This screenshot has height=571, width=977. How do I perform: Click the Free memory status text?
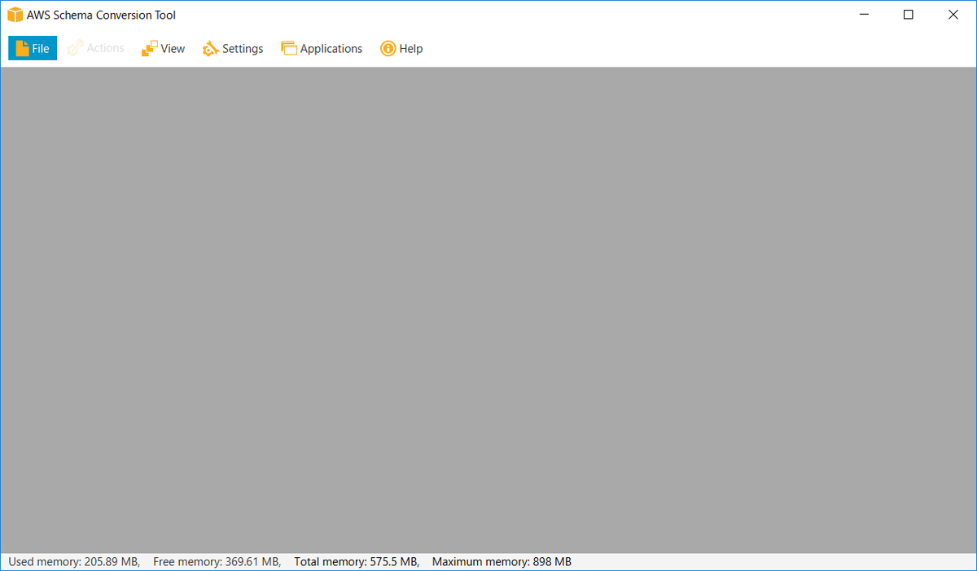[x=217, y=562]
